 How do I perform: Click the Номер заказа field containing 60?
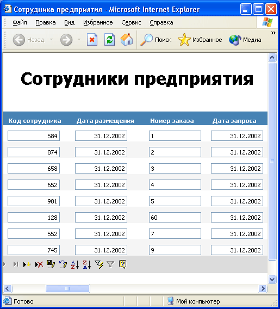point(175,218)
